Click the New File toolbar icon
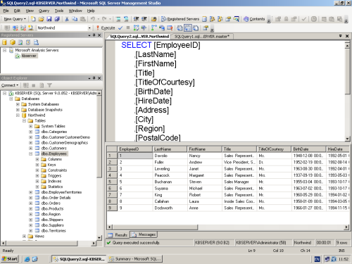Viewport: 352px width, 264px height. pos(33,19)
